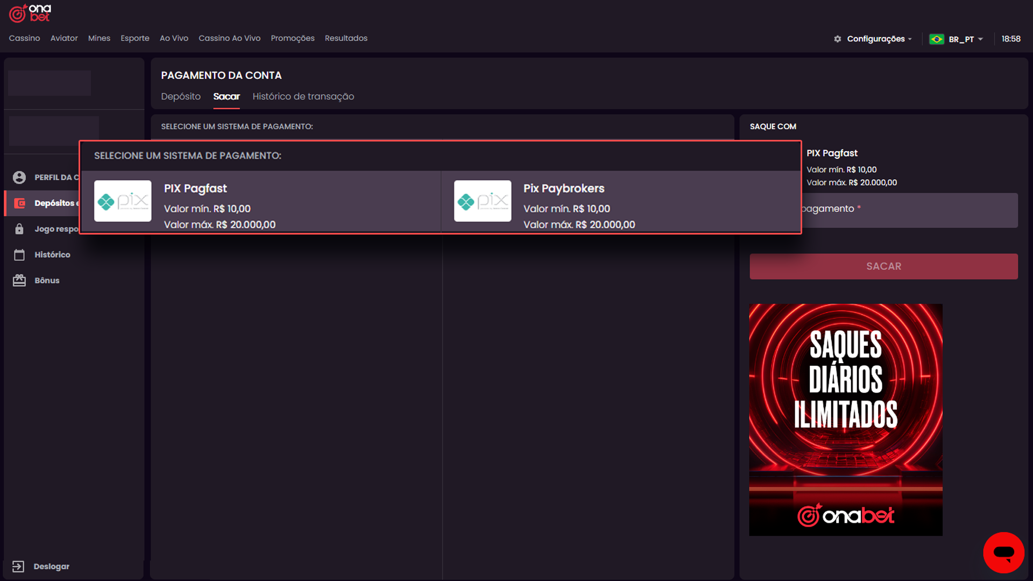Click the payment amount input field
Image resolution: width=1033 pixels, height=581 pixels.
tap(883, 210)
